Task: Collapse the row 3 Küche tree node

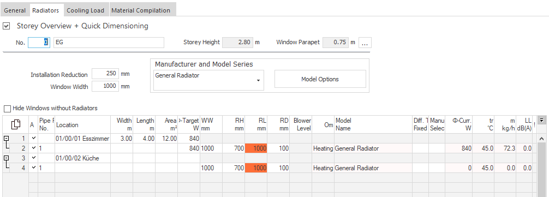Action: click(x=6, y=158)
